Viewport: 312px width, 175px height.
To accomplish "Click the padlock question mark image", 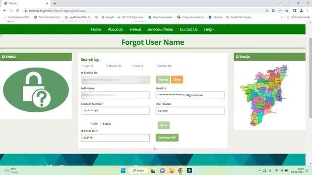I will coord(36,90).
